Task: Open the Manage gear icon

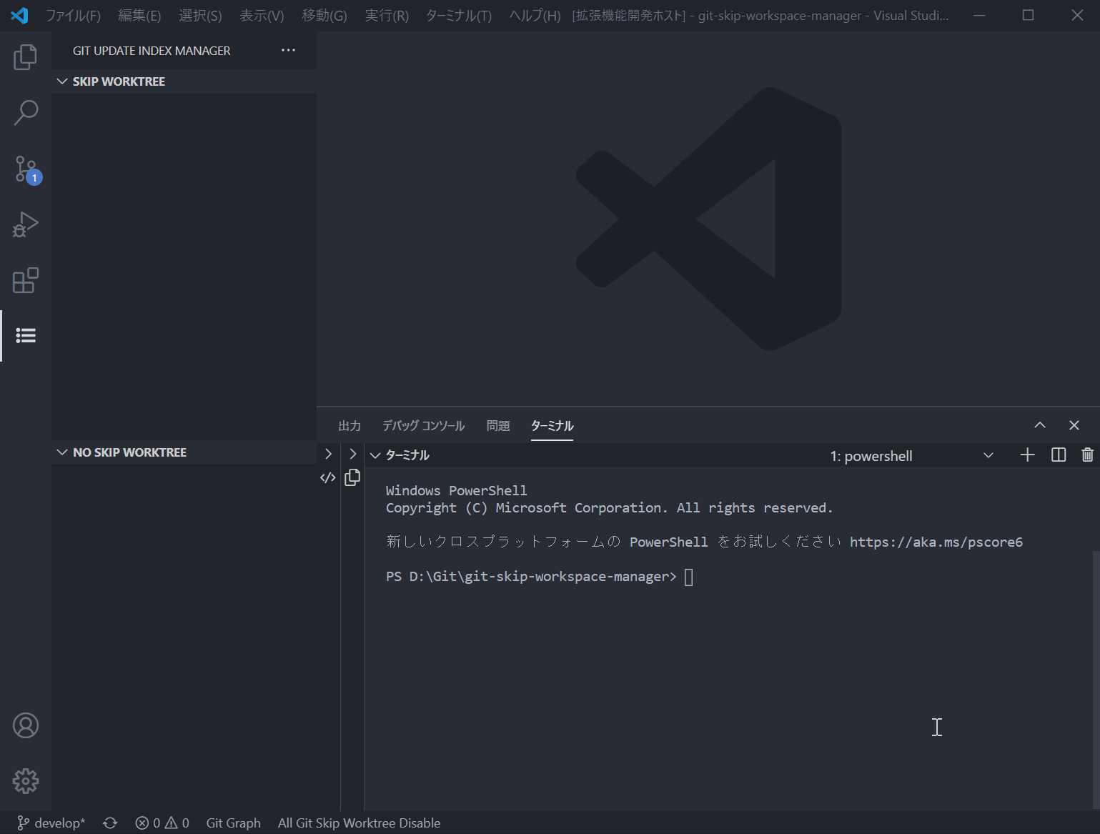Action: coord(26,781)
